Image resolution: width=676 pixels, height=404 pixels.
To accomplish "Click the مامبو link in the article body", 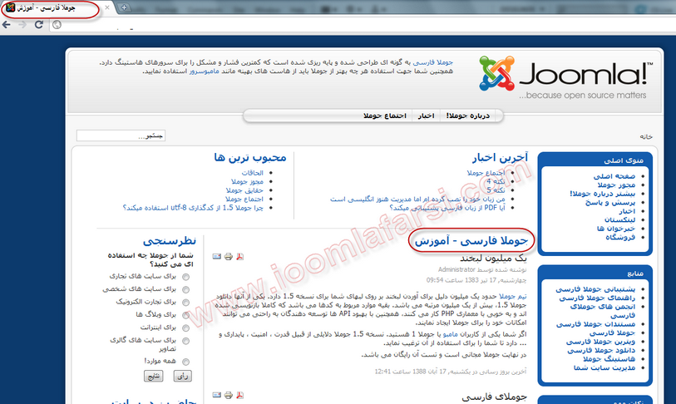I will pos(451,334).
